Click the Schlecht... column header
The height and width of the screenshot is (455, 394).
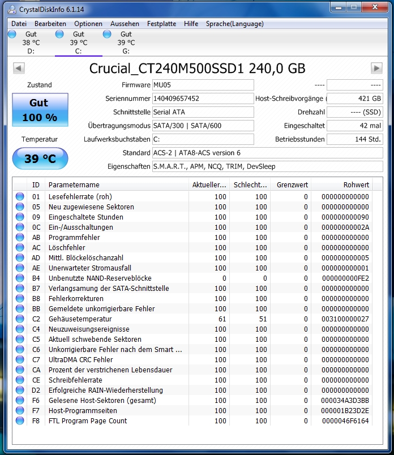(250, 185)
